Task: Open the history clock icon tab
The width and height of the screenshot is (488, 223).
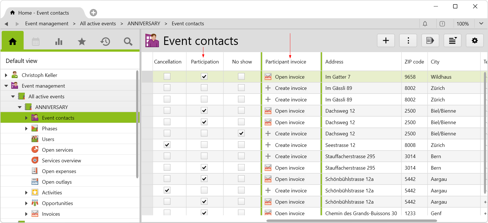Action: coord(105,42)
